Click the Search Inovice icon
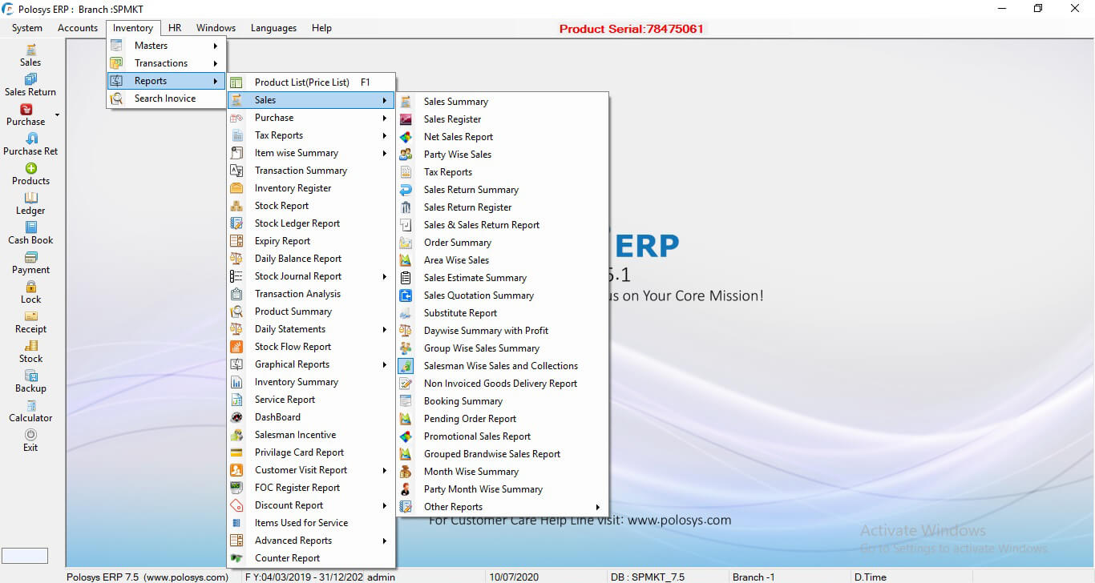Image resolution: width=1095 pixels, height=583 pixels. (117, 99)
